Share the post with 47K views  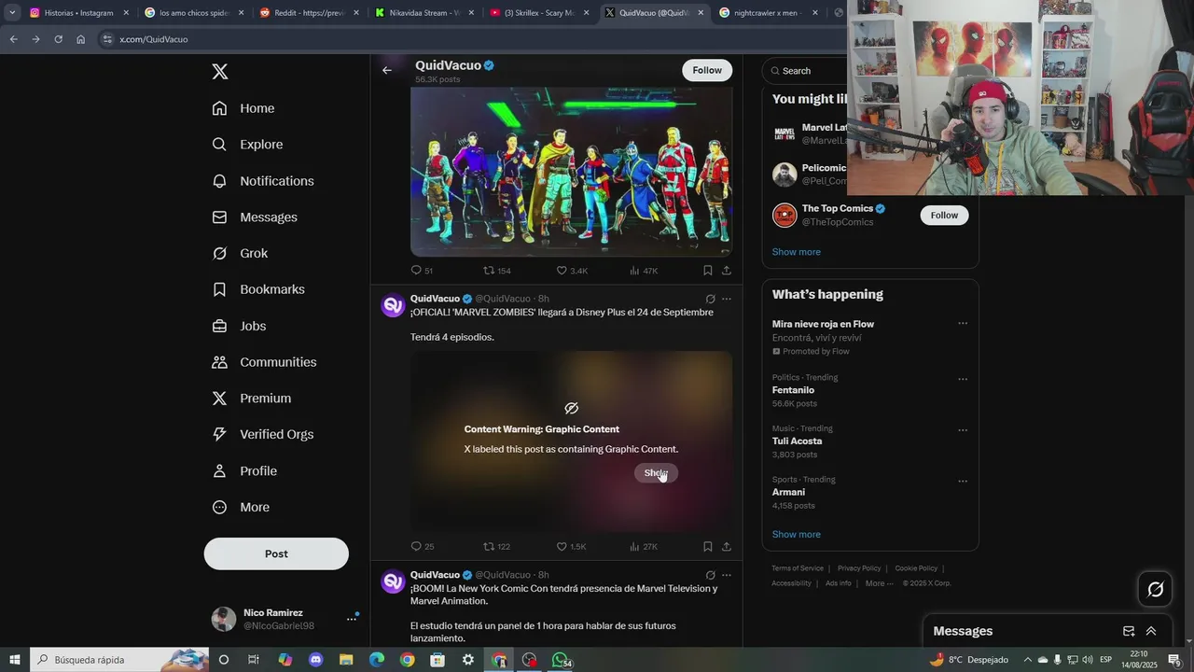727,271
